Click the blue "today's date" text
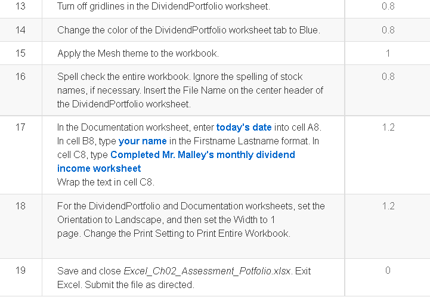 [244, 128]
